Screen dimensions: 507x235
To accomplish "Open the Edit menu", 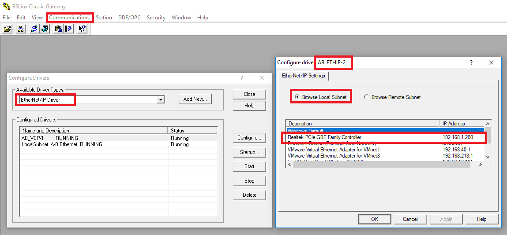I will tap(21, 18).
